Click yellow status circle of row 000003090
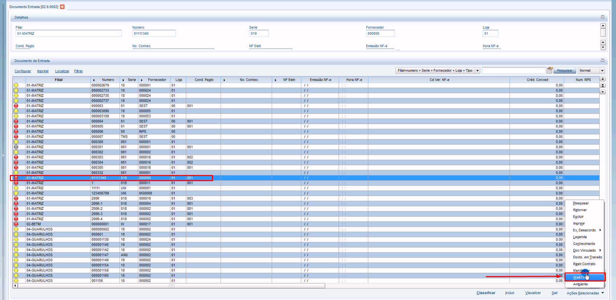 click(x=16, y=111)
